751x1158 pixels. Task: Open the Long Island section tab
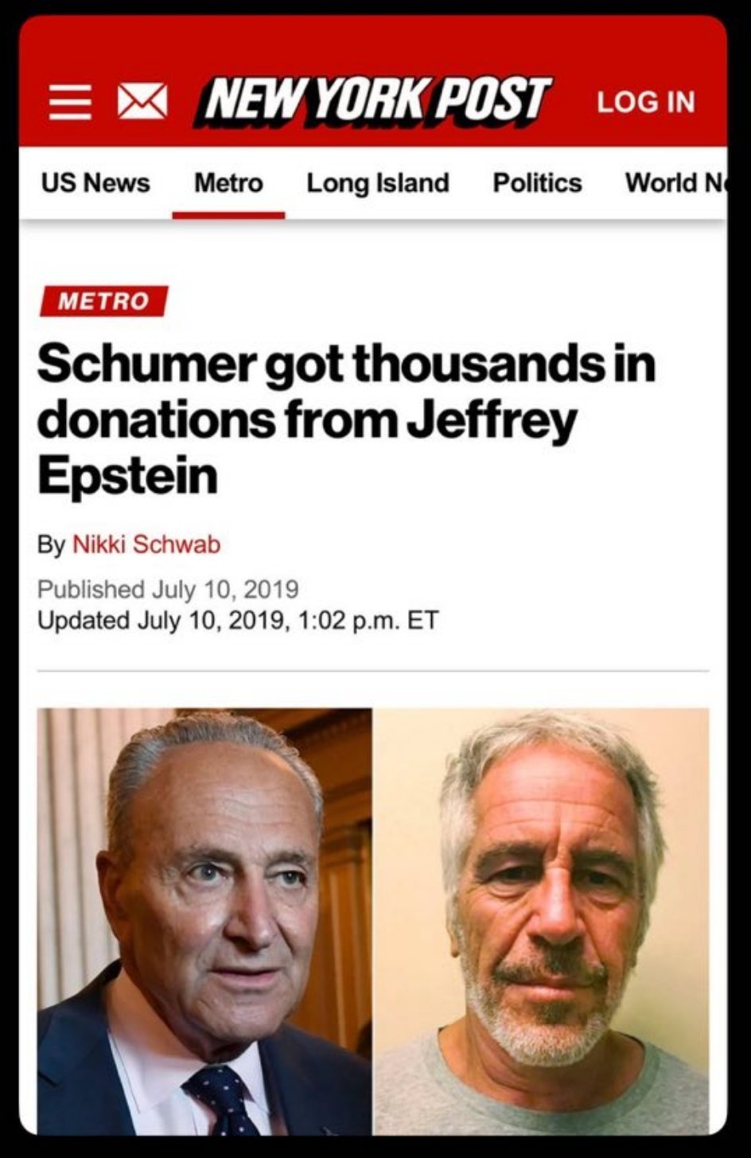(378, 183)
